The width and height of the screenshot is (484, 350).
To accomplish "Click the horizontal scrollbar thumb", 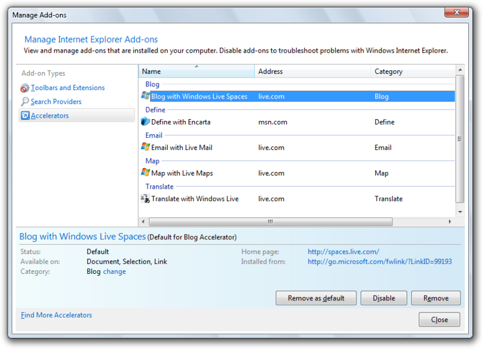I will click(270, 221).
